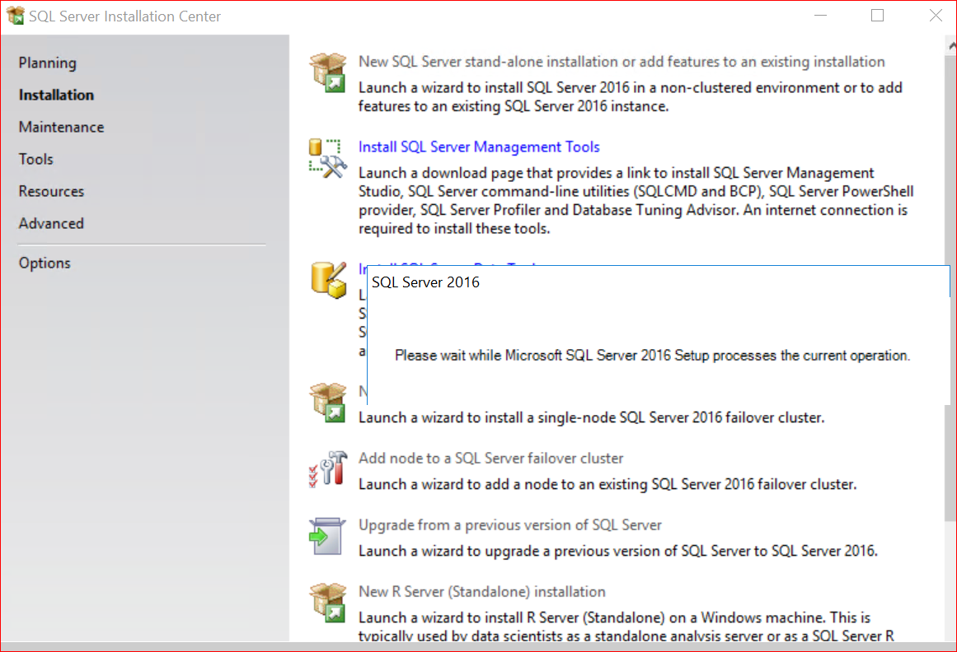Click the vertical scrollbar on the right
The image size is (957, 652).
[950, 329]
